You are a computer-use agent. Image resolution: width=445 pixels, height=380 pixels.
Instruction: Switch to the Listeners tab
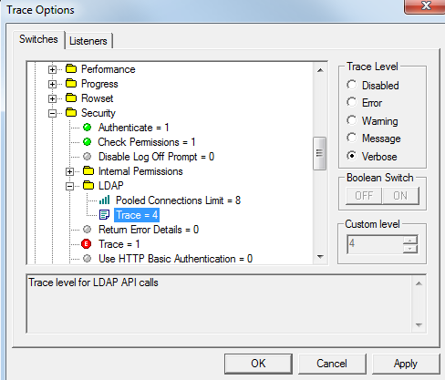click(x=88, y=41)
